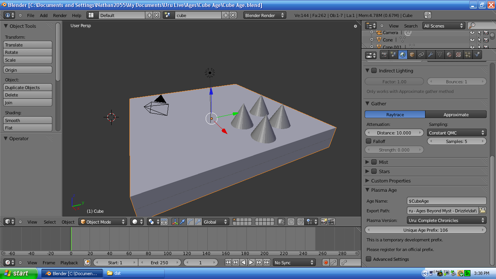The width and height of the screenshot is (496, 279).
Task: Open the Object Constraints tab (chain icon)
Action: (x=421, y=55)
